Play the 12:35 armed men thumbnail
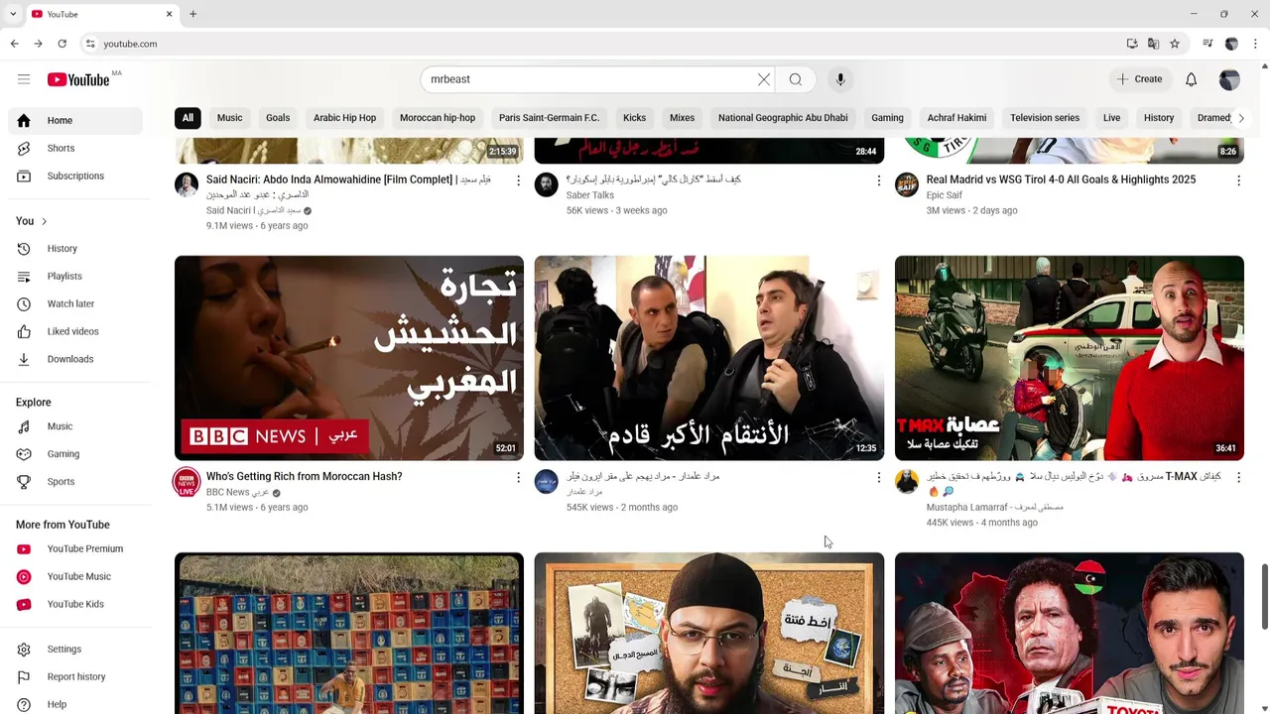The image size is (1270, 714). [x=709, y=358]
